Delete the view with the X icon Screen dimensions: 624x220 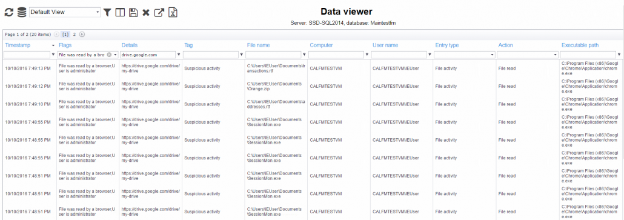click(146, 13)
